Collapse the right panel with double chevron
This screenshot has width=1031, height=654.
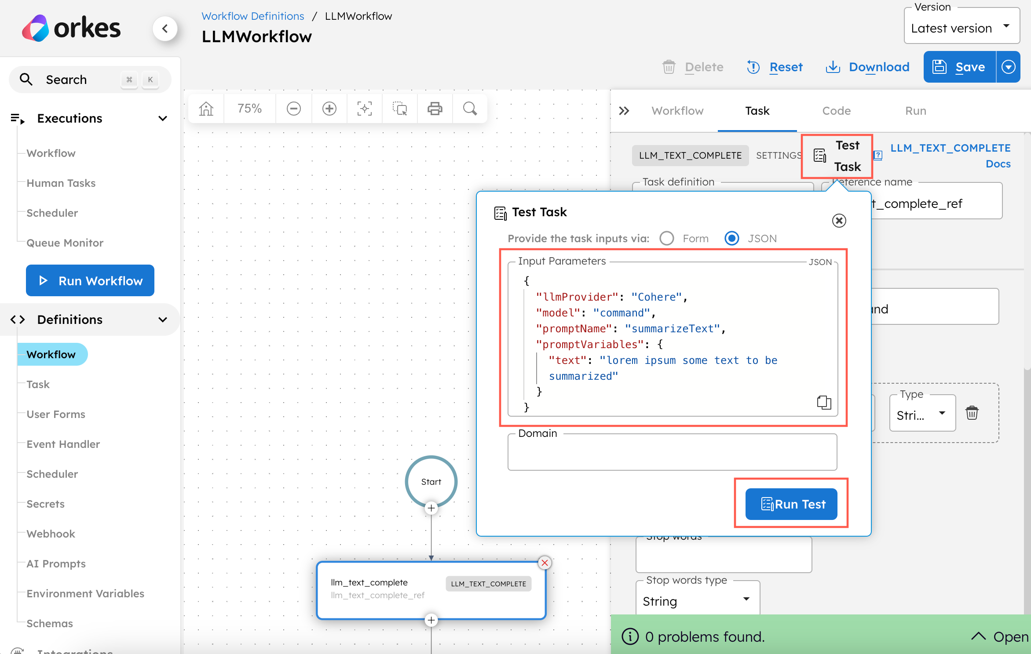tap(624, 111)
